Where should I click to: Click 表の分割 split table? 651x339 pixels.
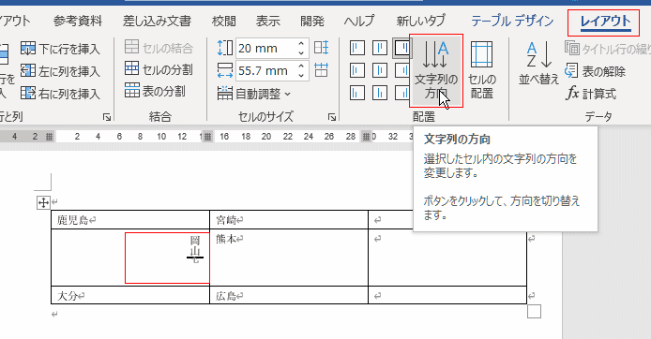tap(155, 91)
